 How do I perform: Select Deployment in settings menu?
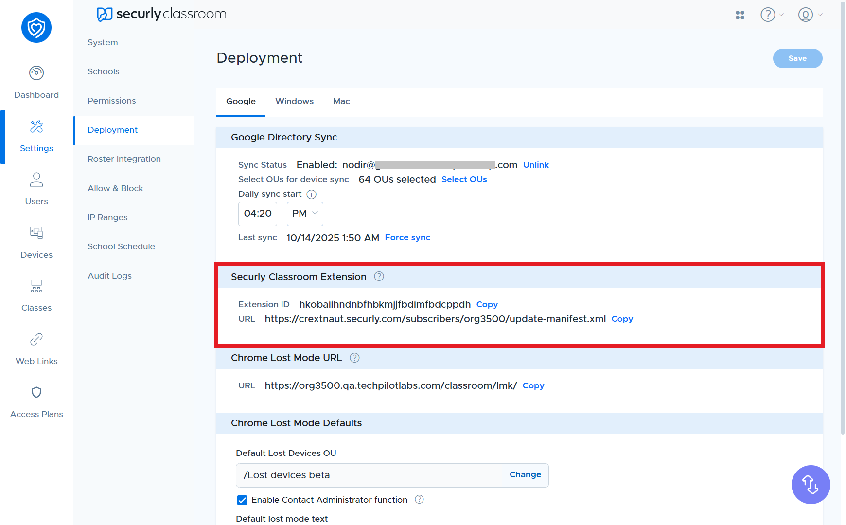click(x=134, y=130)
